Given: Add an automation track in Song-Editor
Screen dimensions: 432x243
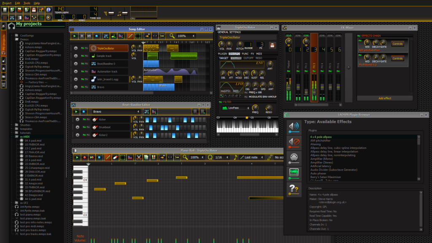Looking at the screenshot, I should pos(120,36).
